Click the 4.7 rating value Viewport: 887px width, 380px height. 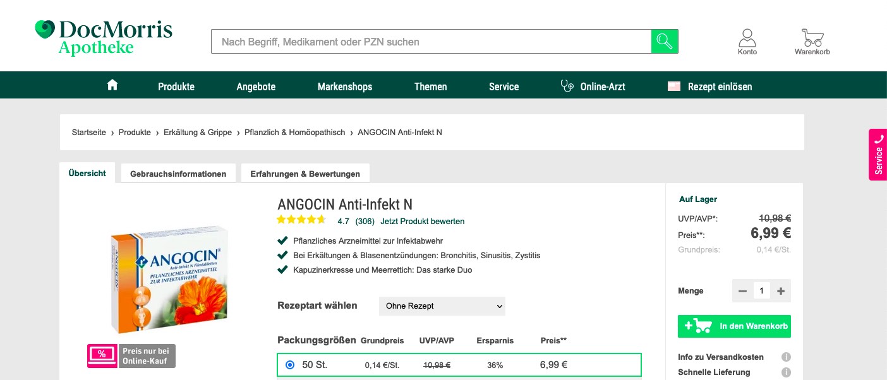tap(344, 222)
